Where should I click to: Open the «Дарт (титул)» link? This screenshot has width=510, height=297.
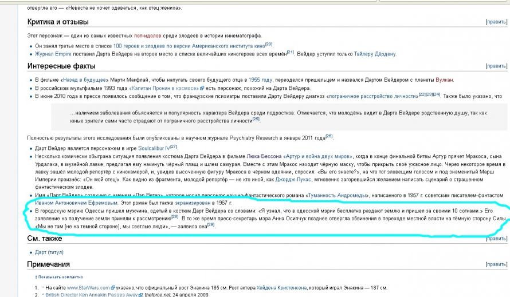click(x=49, y=252)
